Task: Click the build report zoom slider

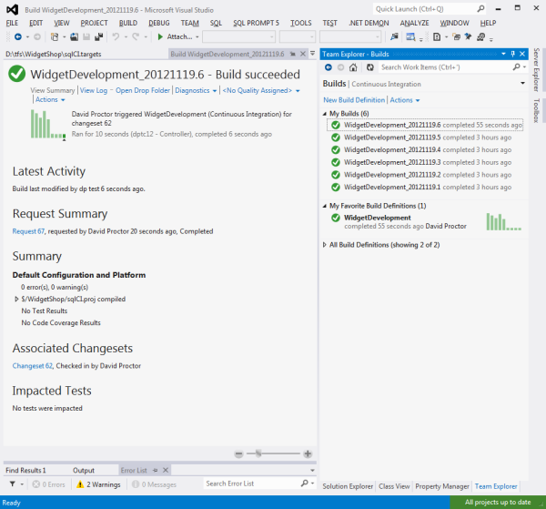Action: pos(260,453)
